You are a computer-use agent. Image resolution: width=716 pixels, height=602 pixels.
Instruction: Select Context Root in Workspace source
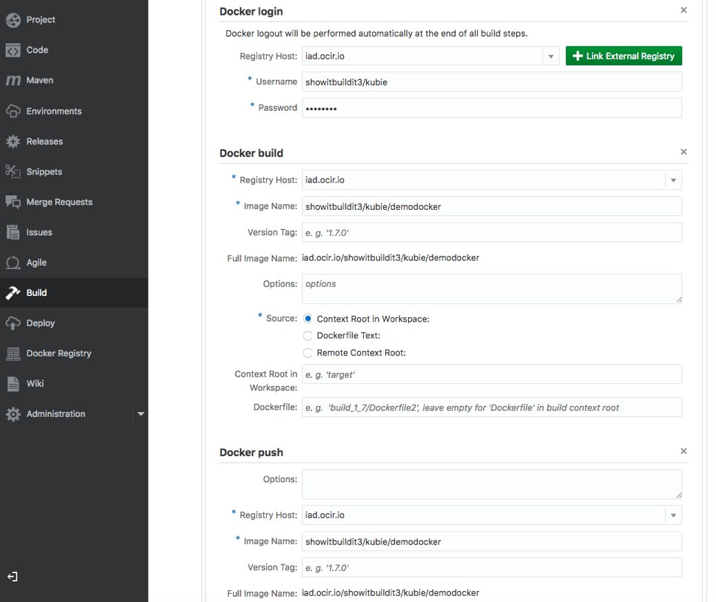point(308,319)
